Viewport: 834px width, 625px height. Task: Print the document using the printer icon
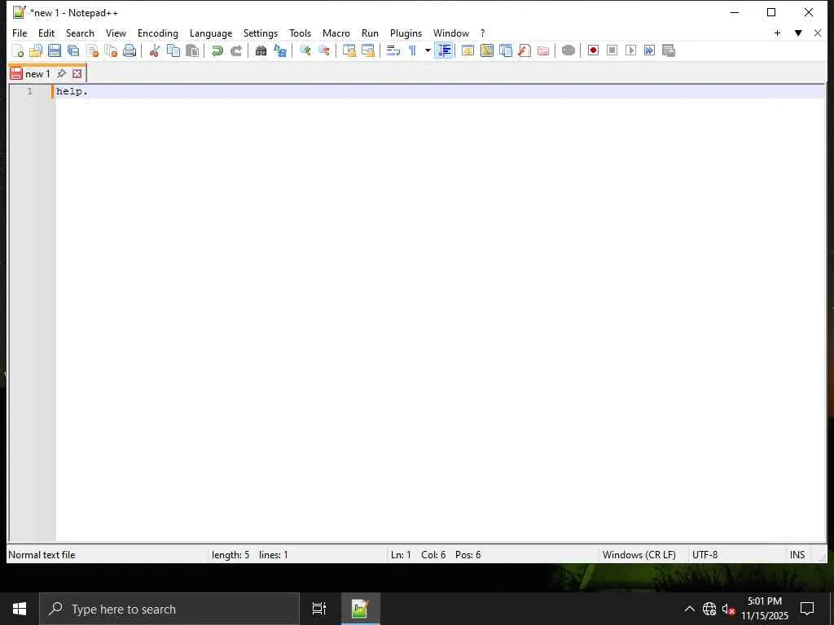click(x=129, y=51)
